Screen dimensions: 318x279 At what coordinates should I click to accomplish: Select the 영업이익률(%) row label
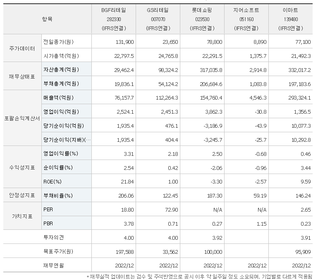click(61, 153)
